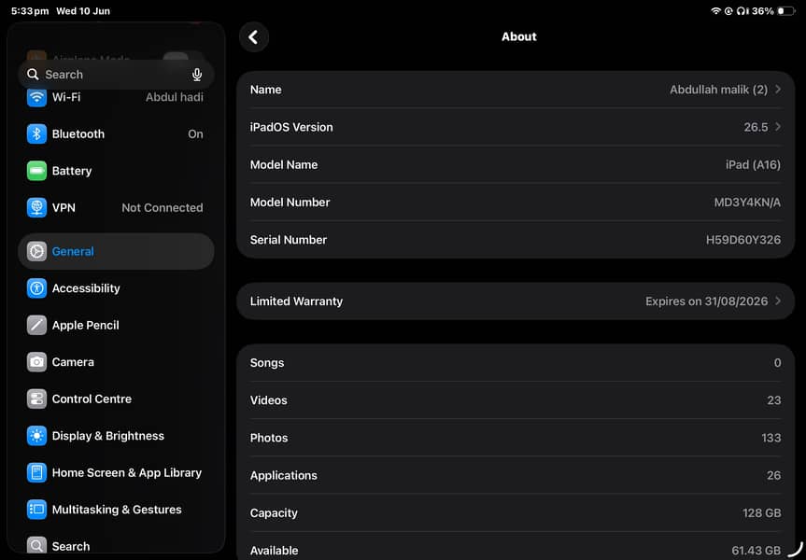Image resolution: width=806 pixels, height=560 pixels.
Task: Expand the Name row chevron
Action: pyautogui.click(x=778, y=90)
